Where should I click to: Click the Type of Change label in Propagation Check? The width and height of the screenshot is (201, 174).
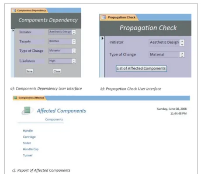(123, 55)
